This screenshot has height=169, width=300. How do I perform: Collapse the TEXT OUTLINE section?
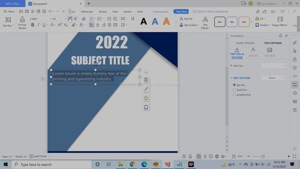coord(232,78)
